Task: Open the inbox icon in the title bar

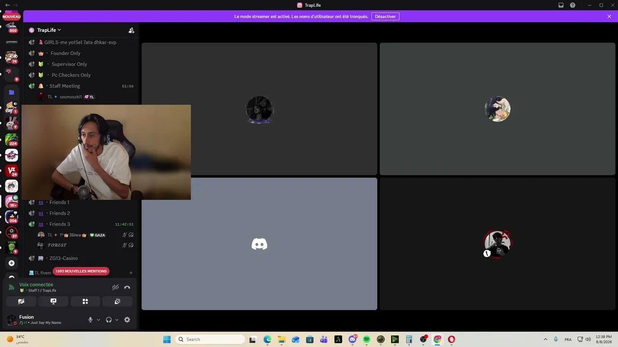Action: pyautogui.click(x=561, y=5)
